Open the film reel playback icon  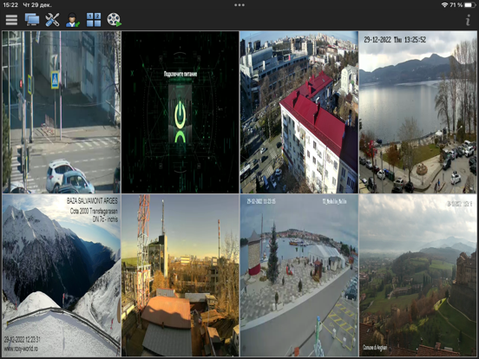[x=115, y=20]
